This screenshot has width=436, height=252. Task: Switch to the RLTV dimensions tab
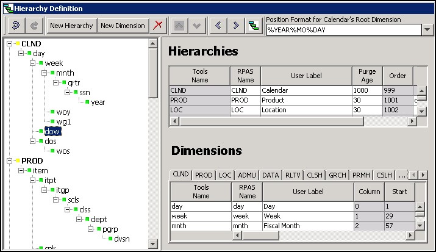(x=293, y=175)
